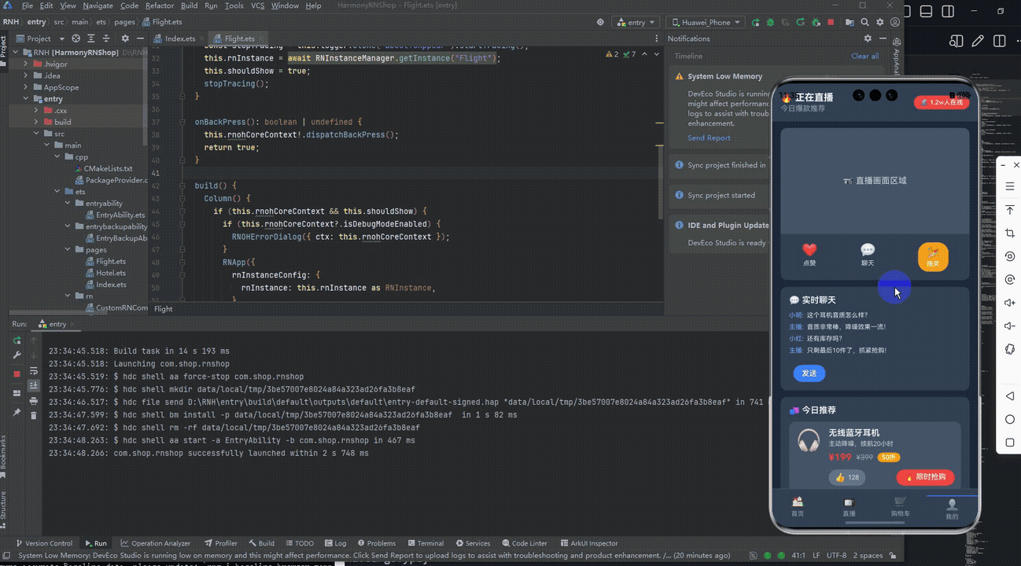Click volume down icon on emulator sidebar
1021x566 pixels.
pos(1010,325)
